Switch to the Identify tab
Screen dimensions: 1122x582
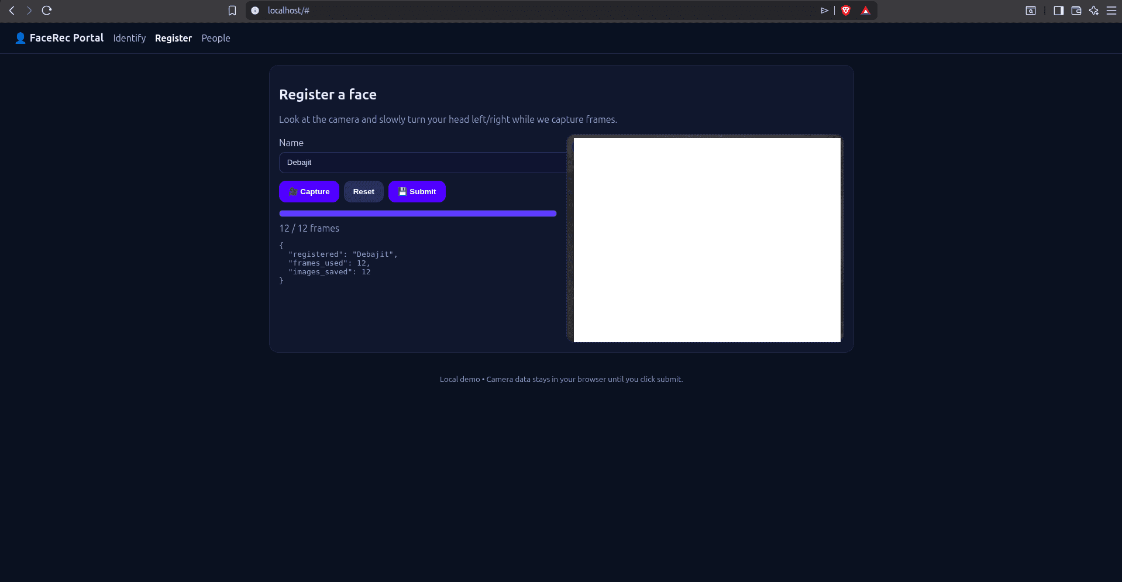[x=129, y=38]
